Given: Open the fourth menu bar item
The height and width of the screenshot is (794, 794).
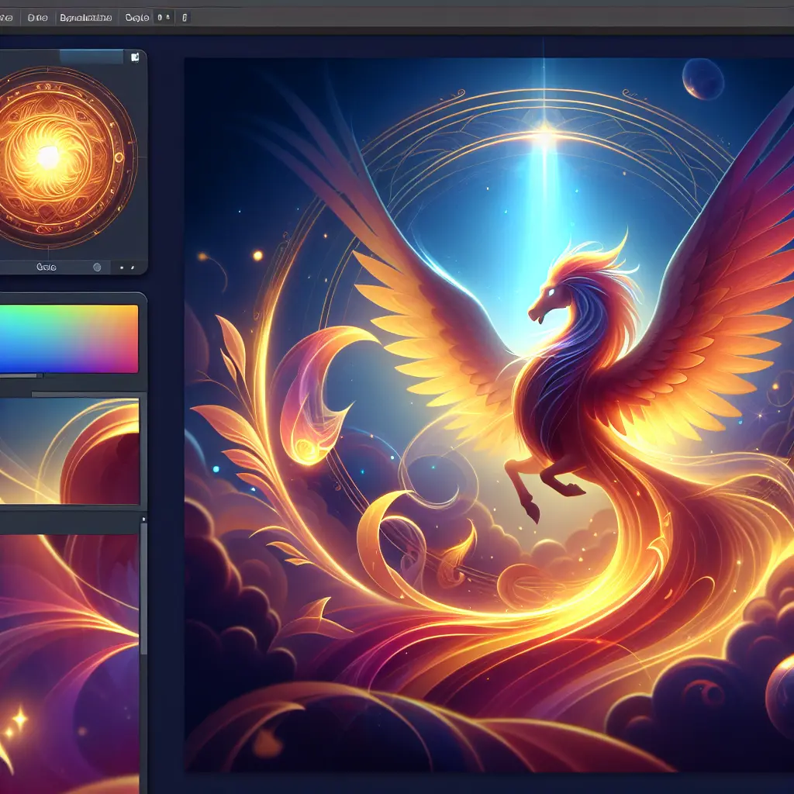Looking at the screenshot, I should 136,17.
